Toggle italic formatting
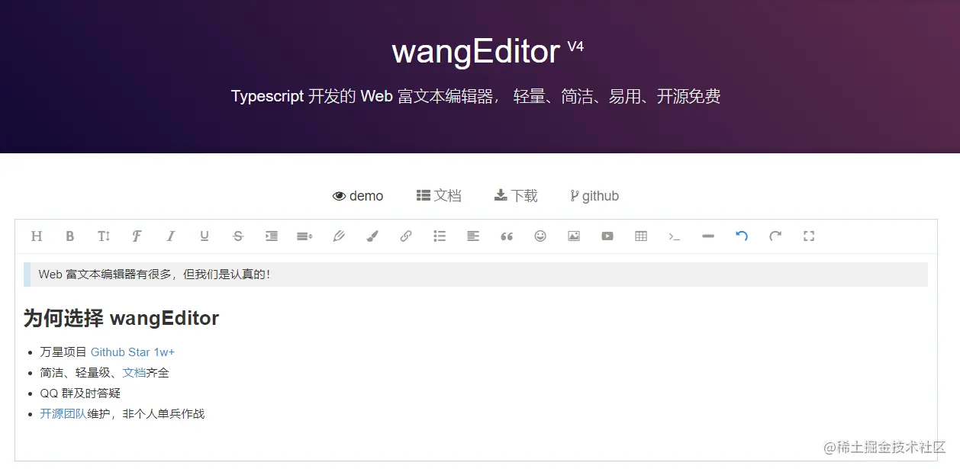Screen dimensions: 960x469 click(171, 236)
